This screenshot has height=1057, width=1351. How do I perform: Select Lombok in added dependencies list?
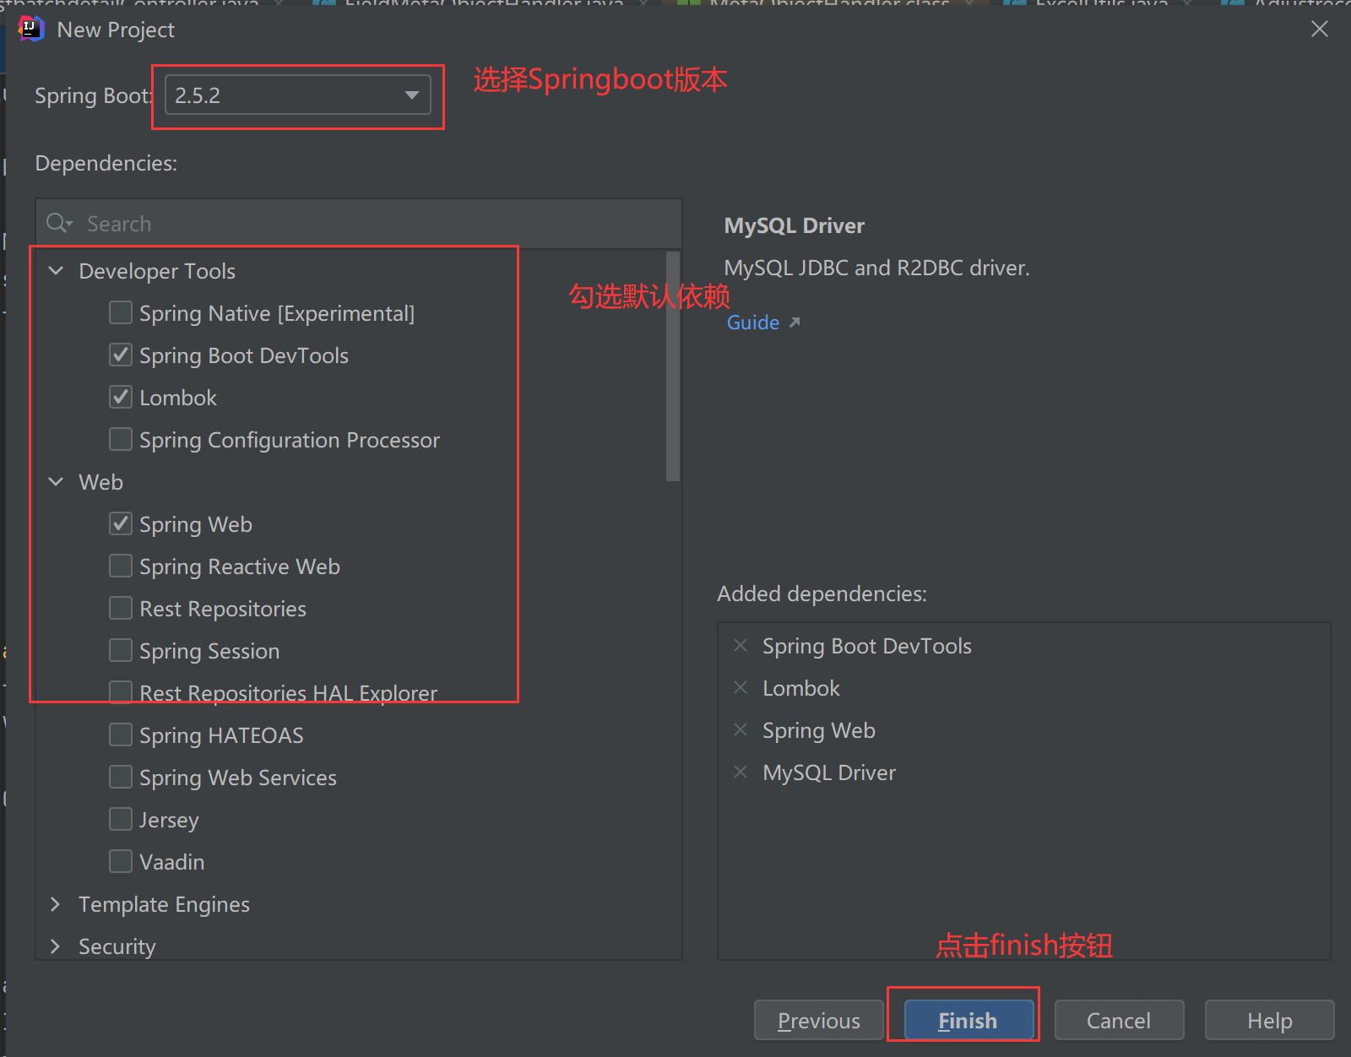pyautogui.click(x=801, y=688)
